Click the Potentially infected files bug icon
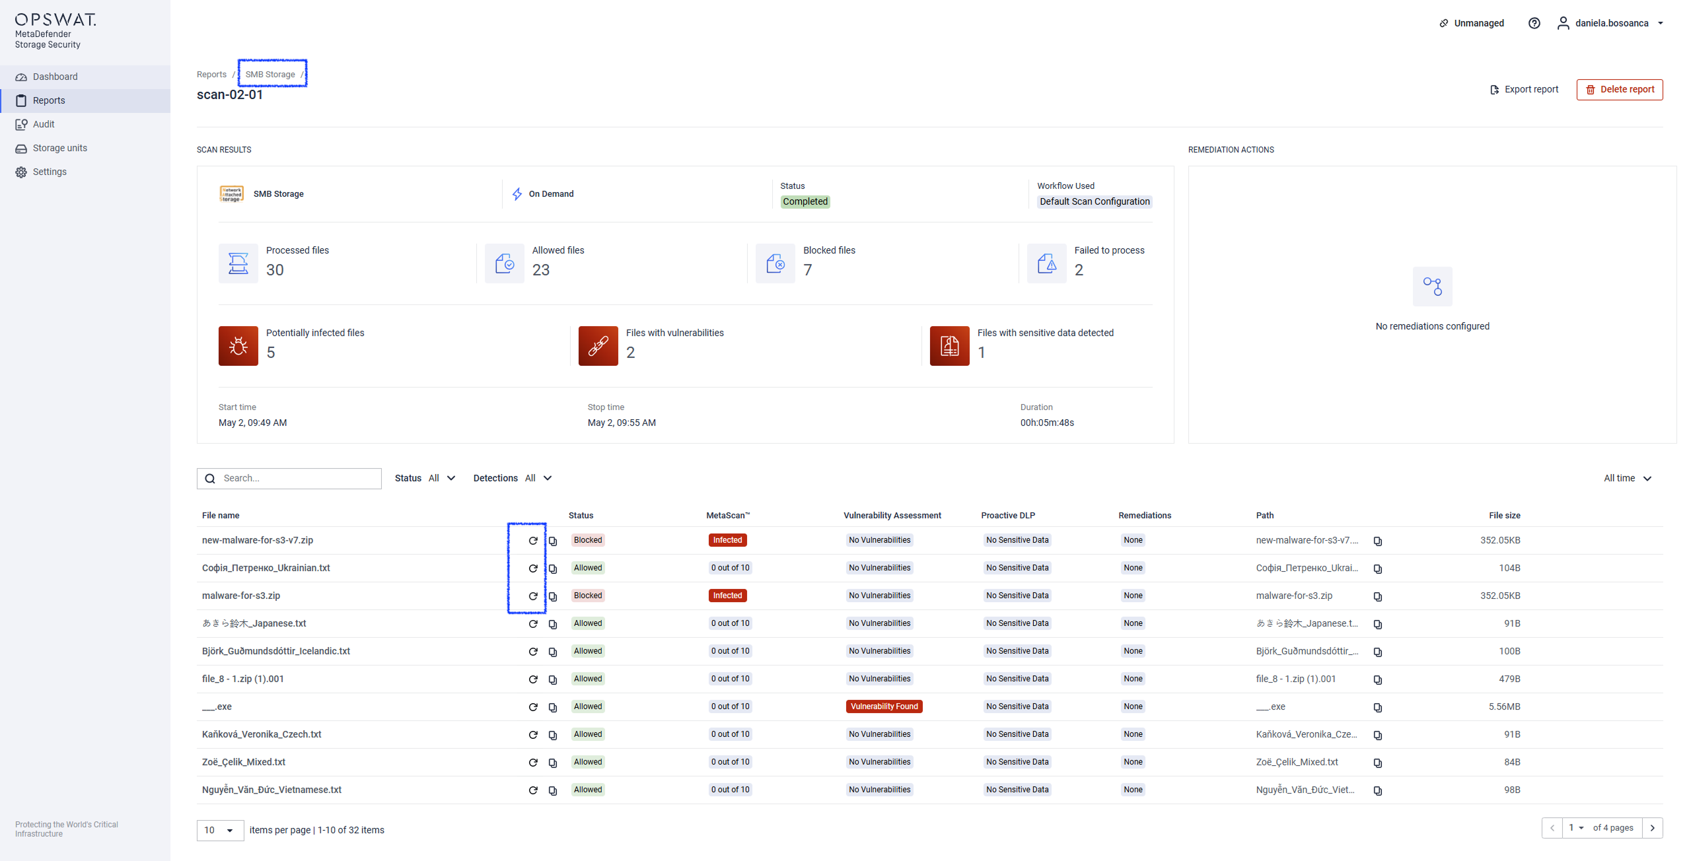The height and width of the screenshot is (861, 1689). tap(238, 346)
